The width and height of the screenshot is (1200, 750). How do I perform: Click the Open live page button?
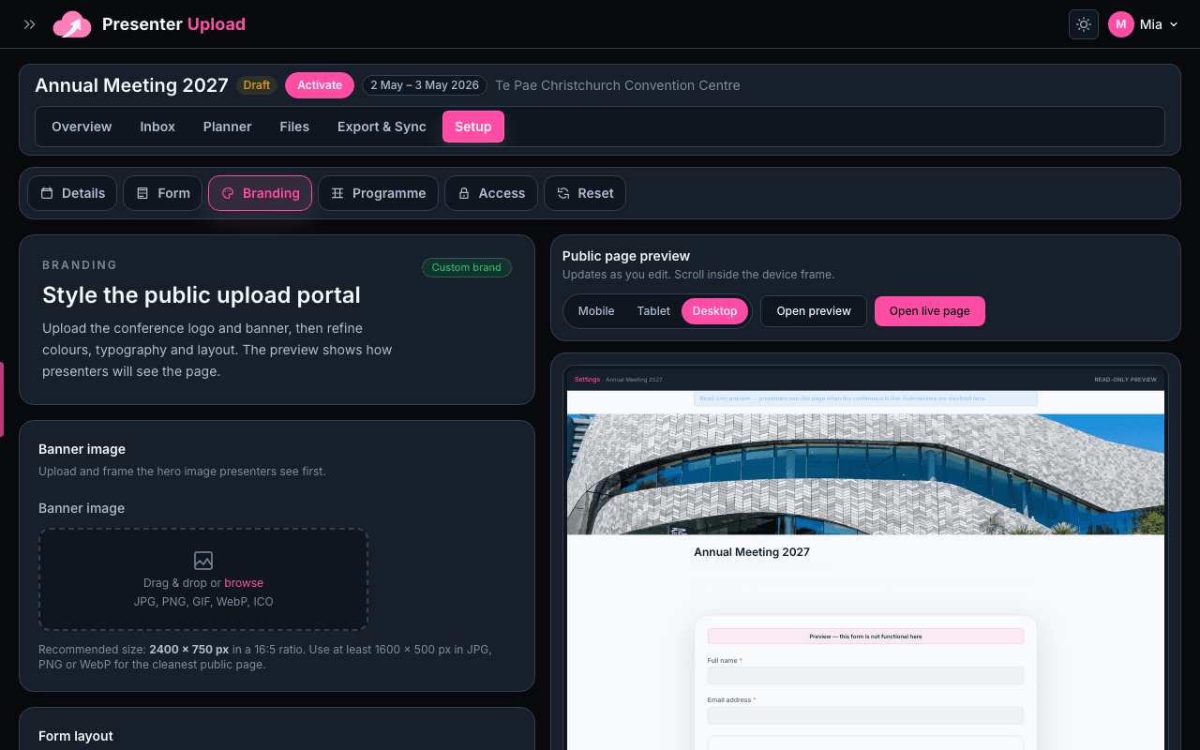coord(930,311)
